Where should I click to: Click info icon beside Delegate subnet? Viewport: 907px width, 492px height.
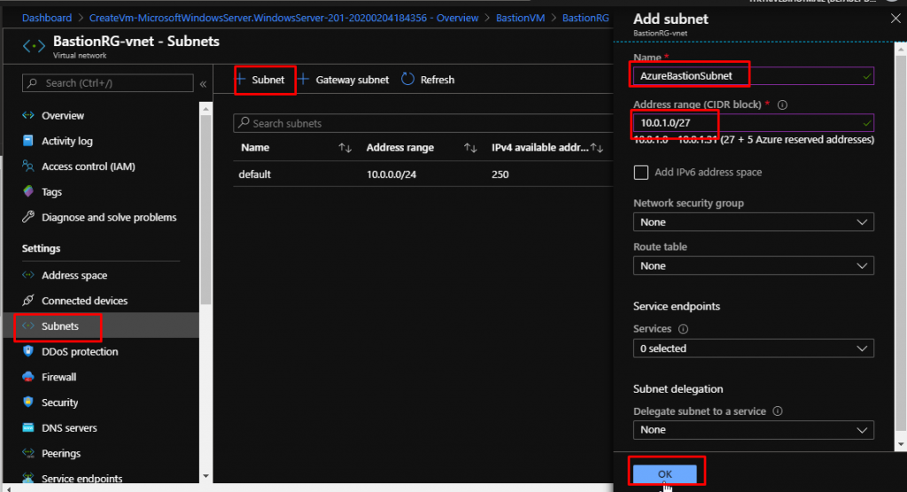[x=778, y=411]
